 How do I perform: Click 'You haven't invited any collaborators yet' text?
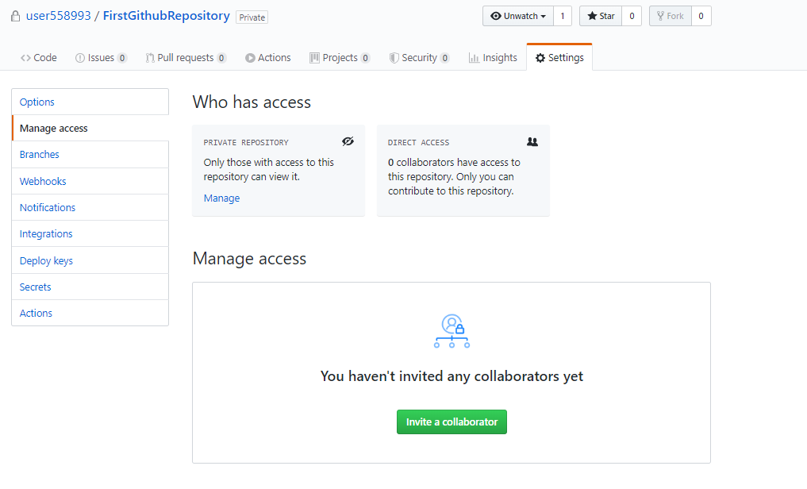452,376
